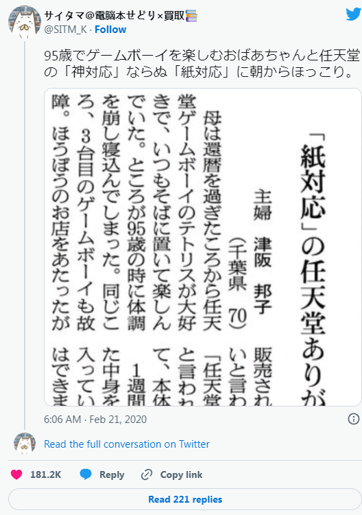
Task: Open Read the full conversation on Twitter
Action: click(127, 444)
